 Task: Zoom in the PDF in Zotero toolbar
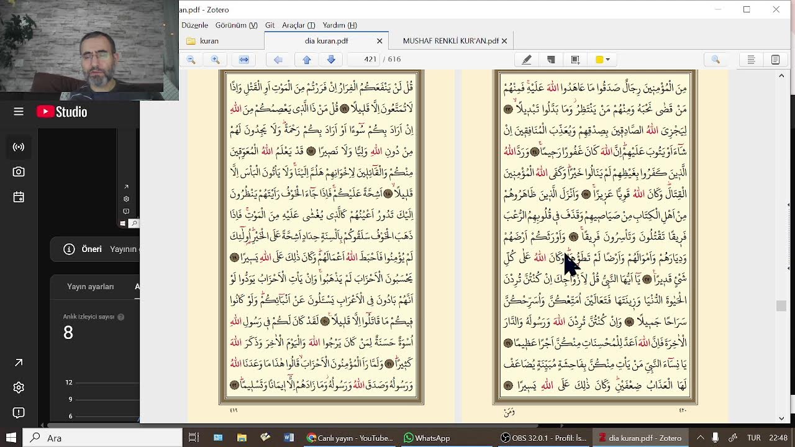216,60
